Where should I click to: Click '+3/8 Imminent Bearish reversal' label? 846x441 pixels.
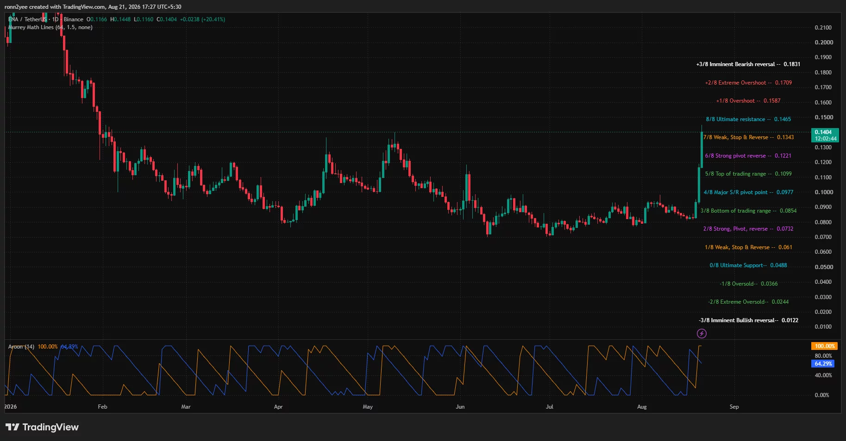(748, 64)
